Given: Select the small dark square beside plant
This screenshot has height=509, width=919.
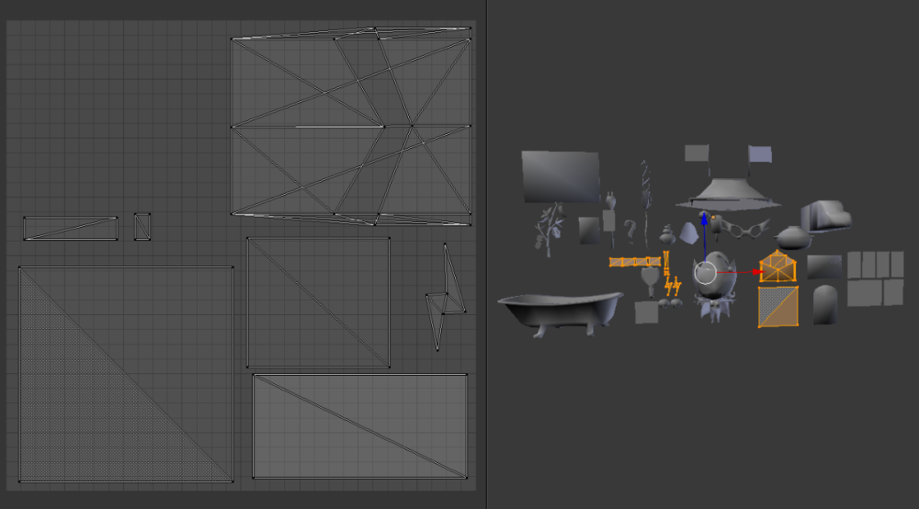Looking at the screenshot, I should tap(589, 231).
